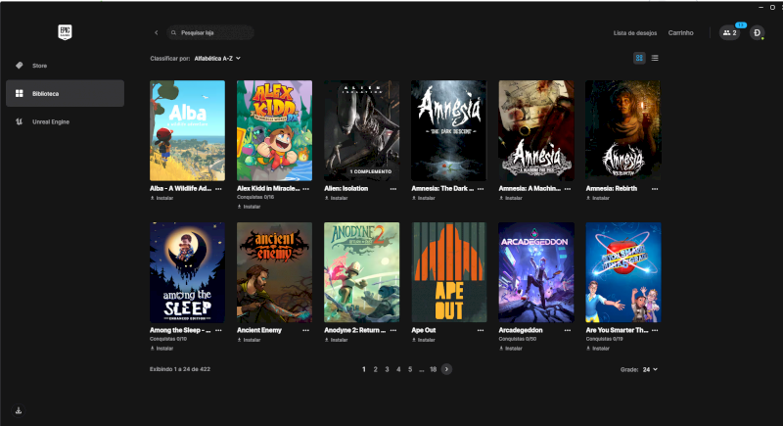This screenshot has width=783, height=426.
Task: Expand the Alfabética A-Z sort dropdown
Action: (x=216, y=58)
